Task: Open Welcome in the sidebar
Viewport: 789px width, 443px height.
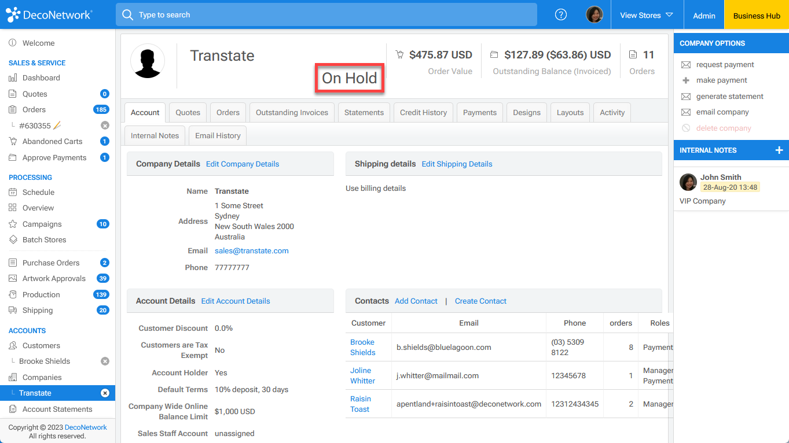Action: click(39, 43)
